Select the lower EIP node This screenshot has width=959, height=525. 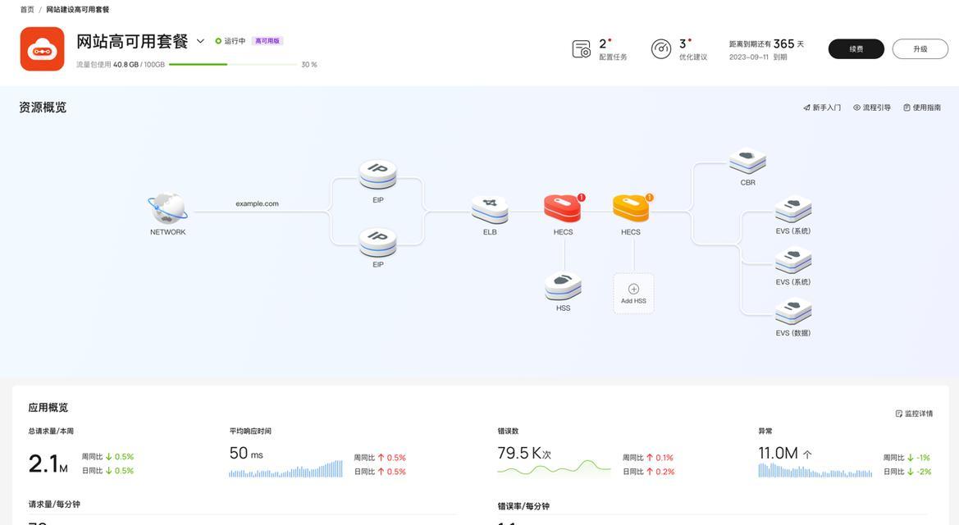tap(378, 242)
